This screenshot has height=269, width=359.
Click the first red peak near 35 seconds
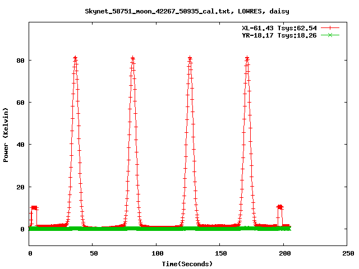tap(75, 58)
